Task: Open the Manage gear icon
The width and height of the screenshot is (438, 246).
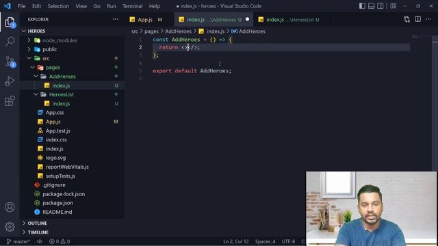Action: pyautogui.click(x=10, y=227)
